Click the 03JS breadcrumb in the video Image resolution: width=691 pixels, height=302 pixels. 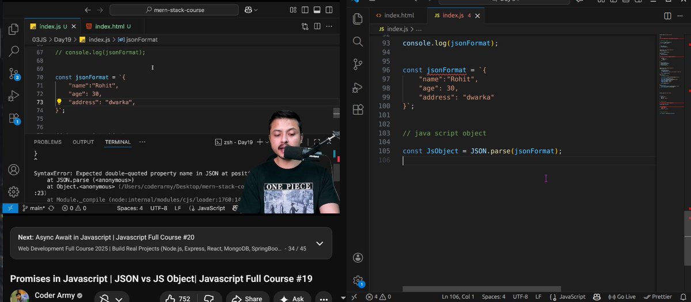[x=39, y=40]
